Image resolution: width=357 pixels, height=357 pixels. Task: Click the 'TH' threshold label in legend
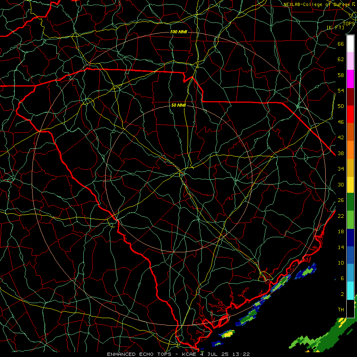click(x=341, y=309)
